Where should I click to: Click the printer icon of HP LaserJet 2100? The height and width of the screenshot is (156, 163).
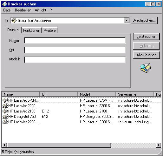pyautogui.click(x=5, y=111)
